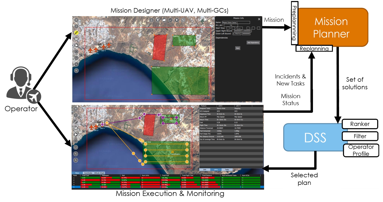This screenshot has height=202, width=383.
Task: Click the save disk icon in Mission Designer
Action: 76,39
